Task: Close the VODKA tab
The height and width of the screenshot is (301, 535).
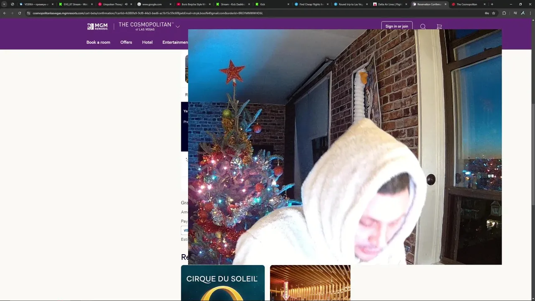Action: [53, 4]
